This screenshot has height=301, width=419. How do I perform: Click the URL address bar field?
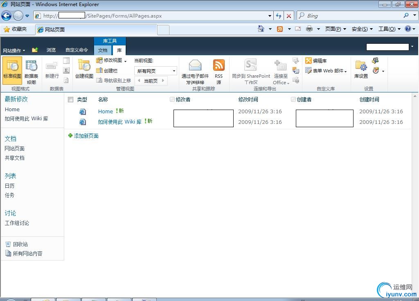tap(154, 16)
